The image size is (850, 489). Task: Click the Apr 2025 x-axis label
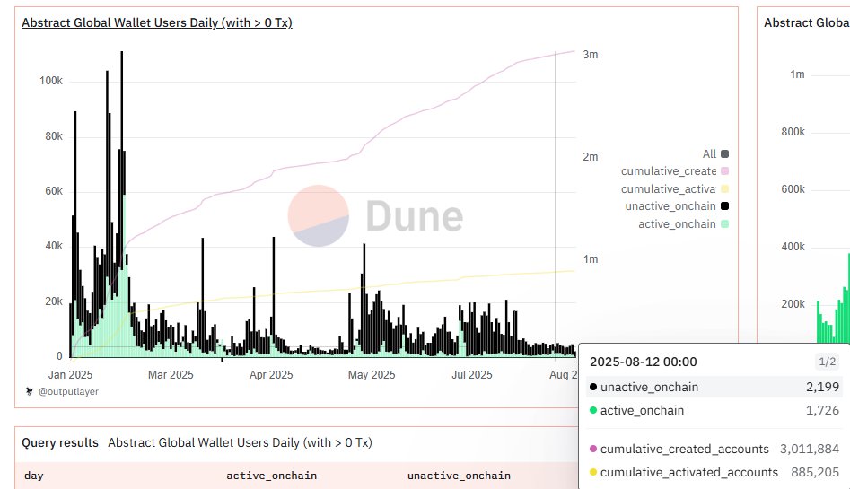271,375
